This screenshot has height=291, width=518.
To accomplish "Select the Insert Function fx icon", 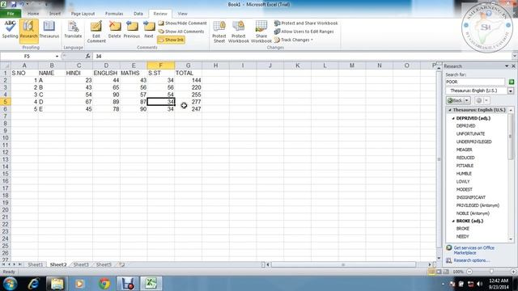I will pyautogui.click(x=88, y=57).
